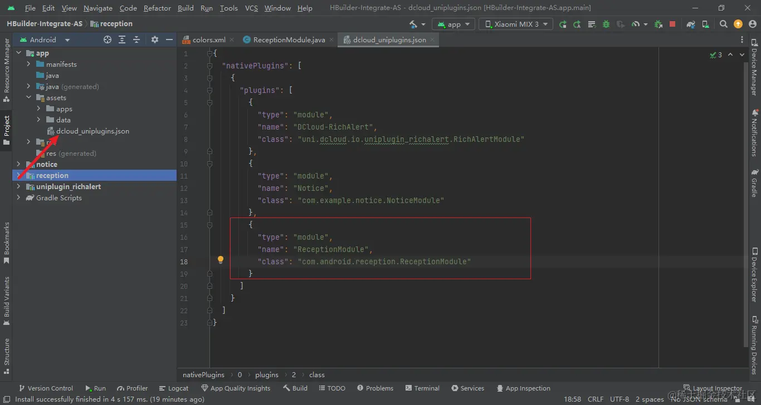Screen dimensions: 761x405
Task: Open the Build menu
Action: coord(186,8)
